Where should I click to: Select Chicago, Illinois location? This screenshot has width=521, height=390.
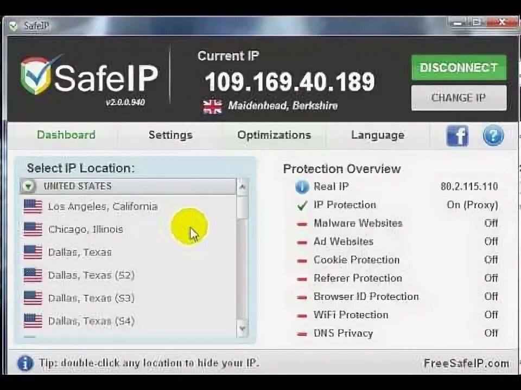click(128, 230)
